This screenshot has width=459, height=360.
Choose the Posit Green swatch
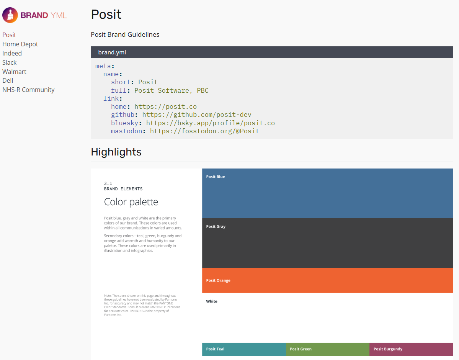(327, 349)
